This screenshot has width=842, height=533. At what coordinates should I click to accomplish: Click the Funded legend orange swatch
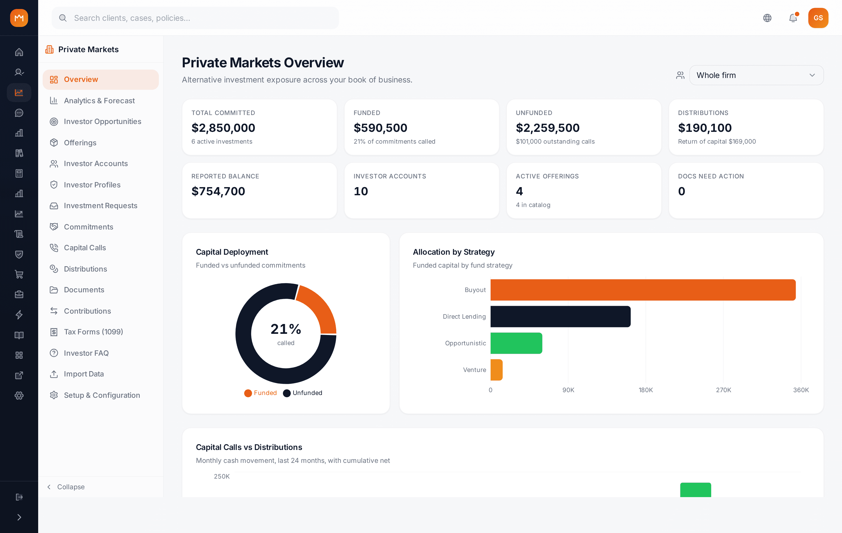pos(248,393)
